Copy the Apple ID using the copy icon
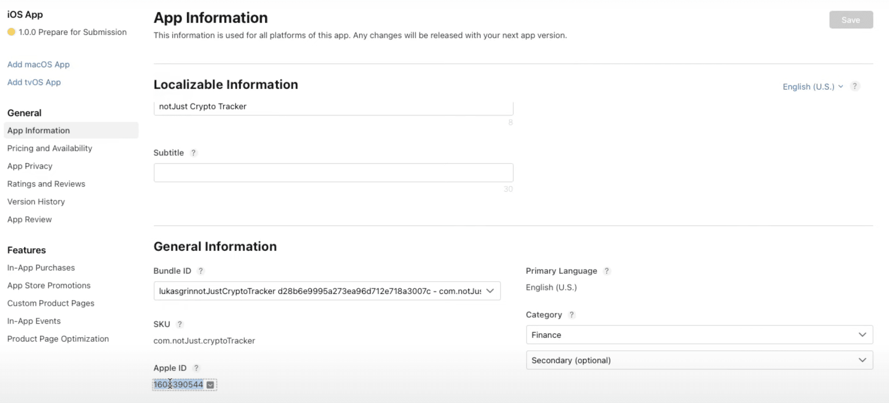Viewport: 889px width, 403px height. (210, 384)
